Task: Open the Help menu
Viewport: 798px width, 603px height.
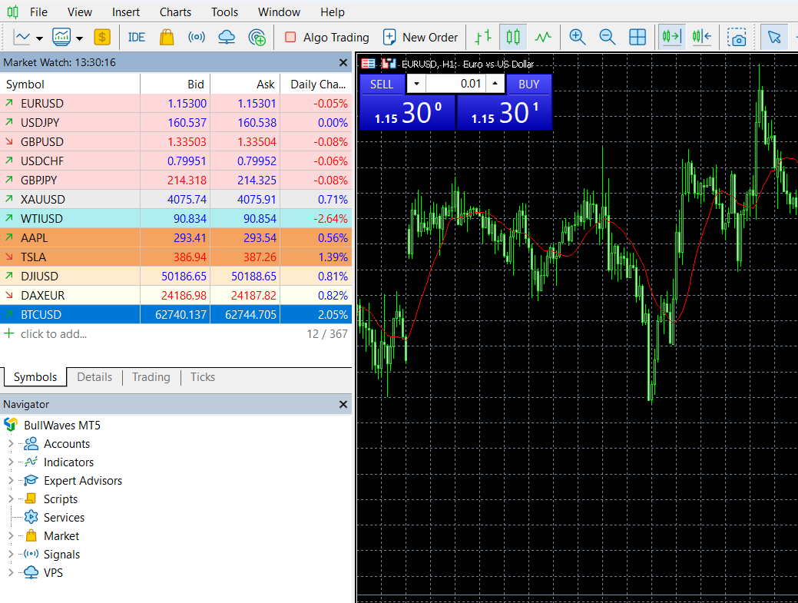Action: [333, 12]
